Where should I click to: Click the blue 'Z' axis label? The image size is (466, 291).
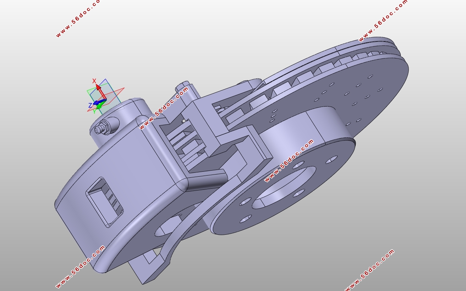(90, 105)
